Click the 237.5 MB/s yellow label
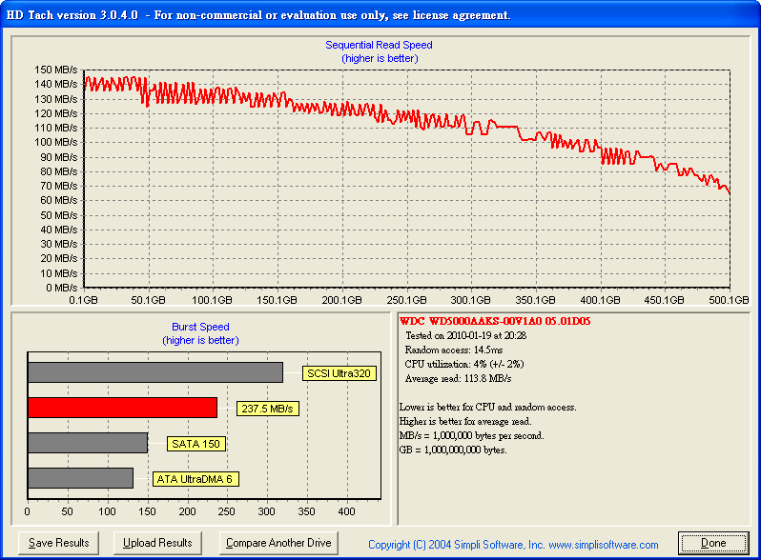 pyautogui.click(x=268, y=409)
